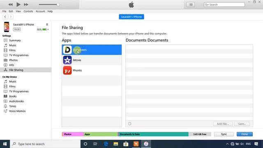Viewport: 263px width, 148px height.
Task: Open the Help menu
Action: [x=50, y=11]
